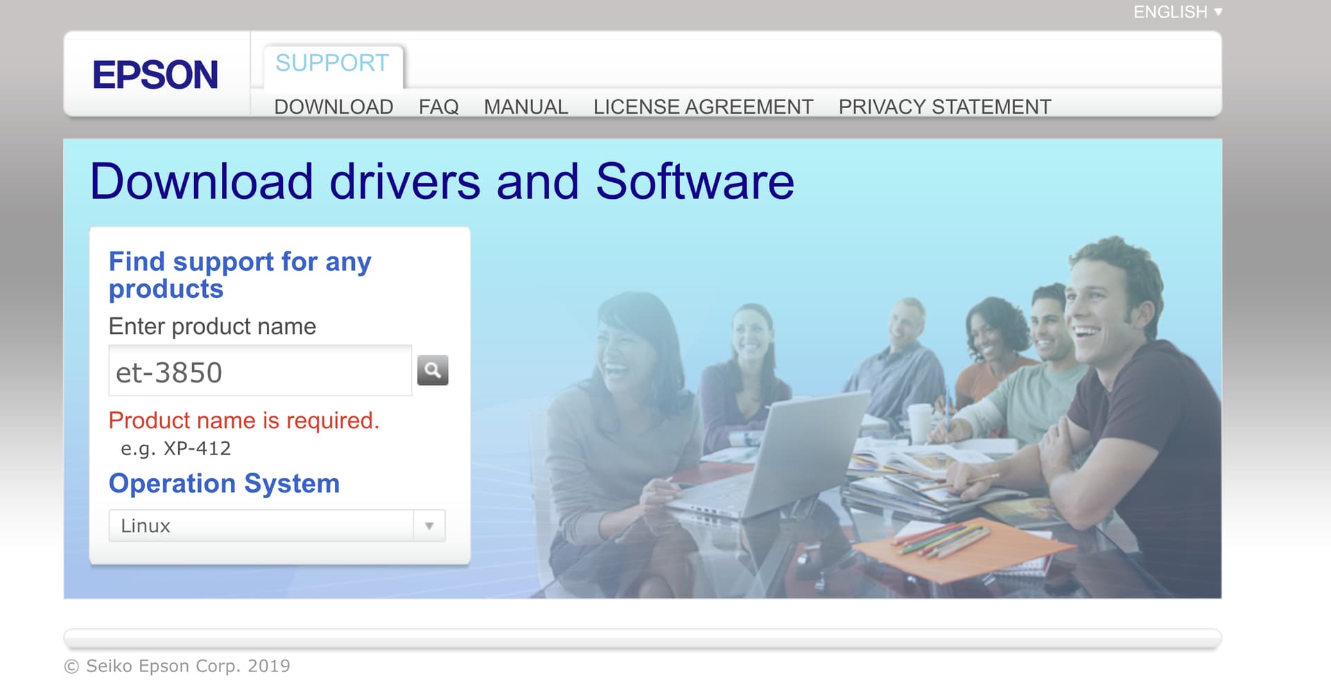1331x697 pixels.
Task: Click the triangle arrow beside ENGLISH
Action: [x=1218, y=12]
